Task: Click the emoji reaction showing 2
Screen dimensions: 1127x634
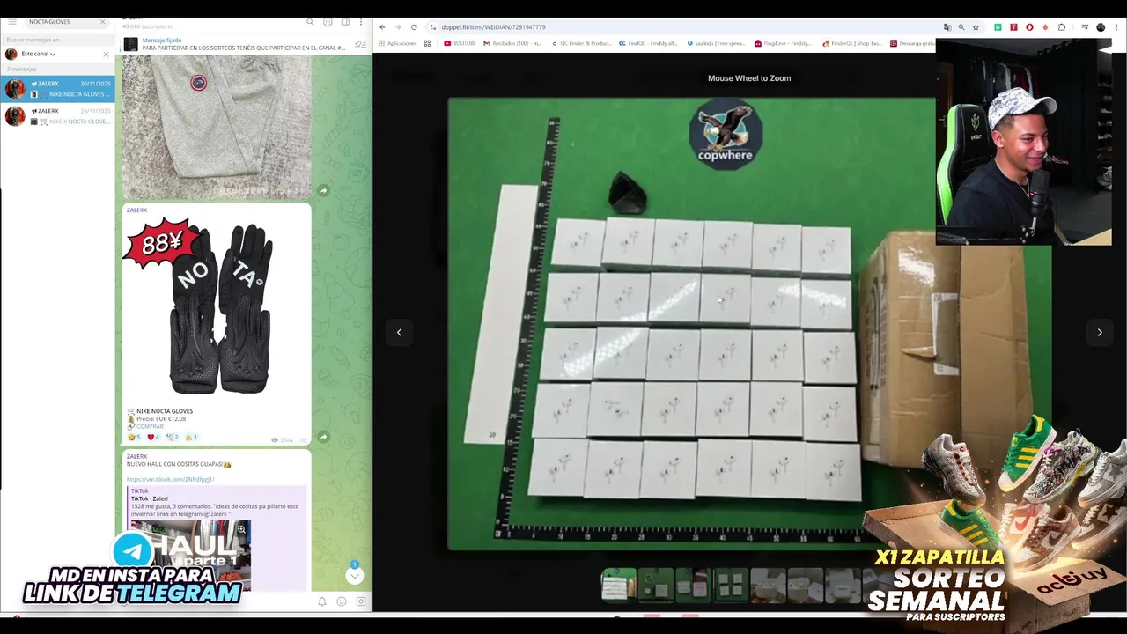Action: click(173, 437)
